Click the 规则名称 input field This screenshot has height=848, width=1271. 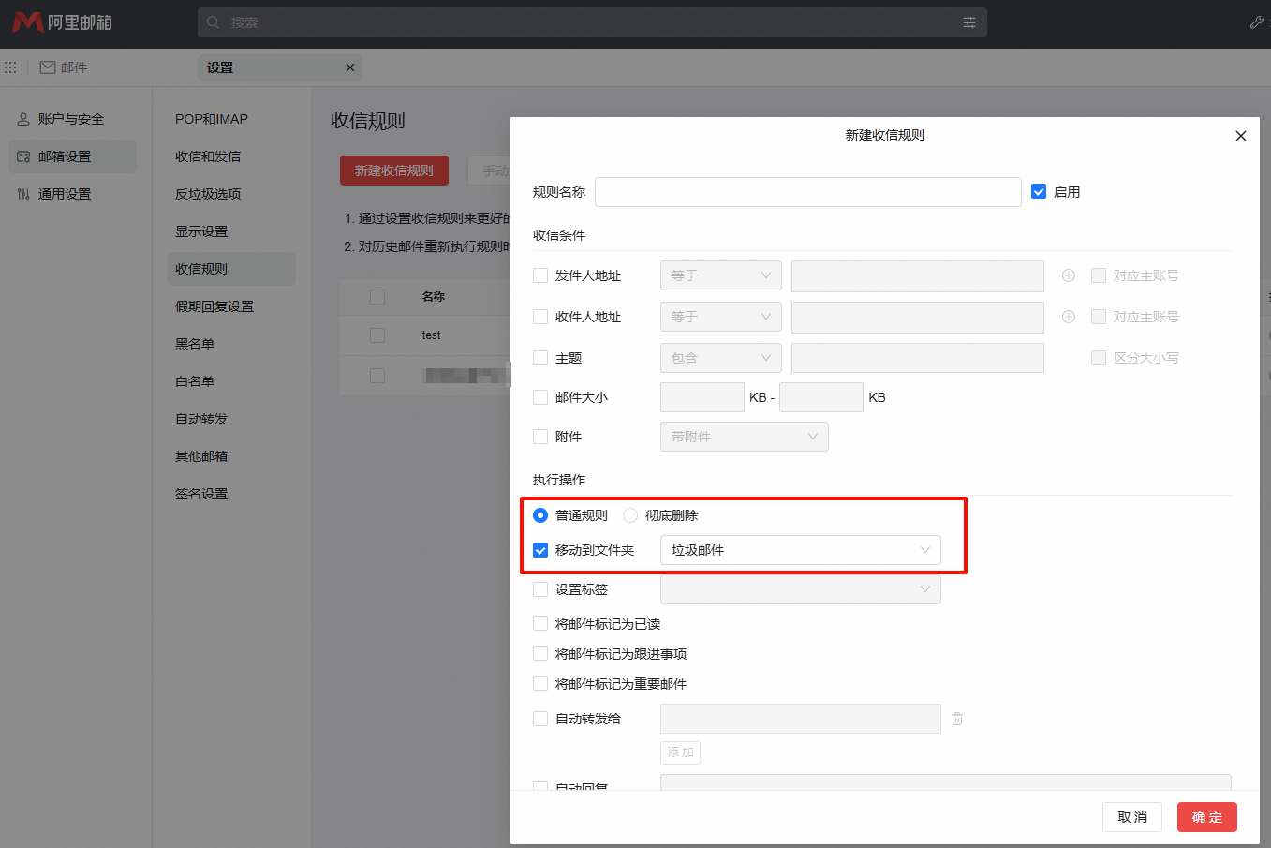click(x=807, y=192)
